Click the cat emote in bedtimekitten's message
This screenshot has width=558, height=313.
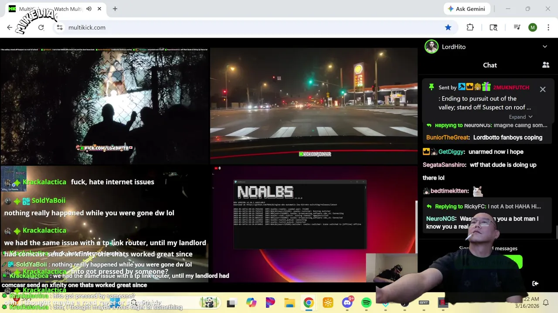tap(478, 191)
